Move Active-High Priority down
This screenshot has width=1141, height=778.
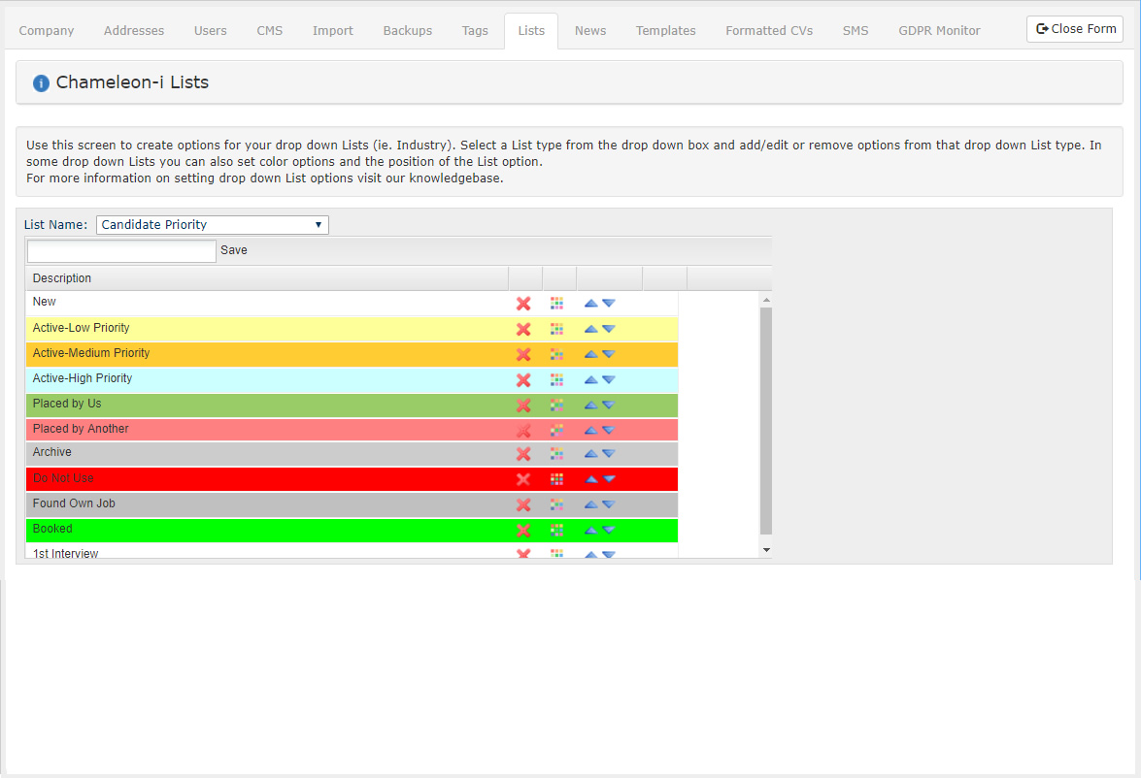pos(609,379)
